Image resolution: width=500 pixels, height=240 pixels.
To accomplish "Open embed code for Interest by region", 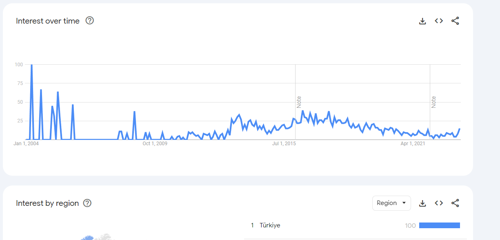I will [439, 203].
